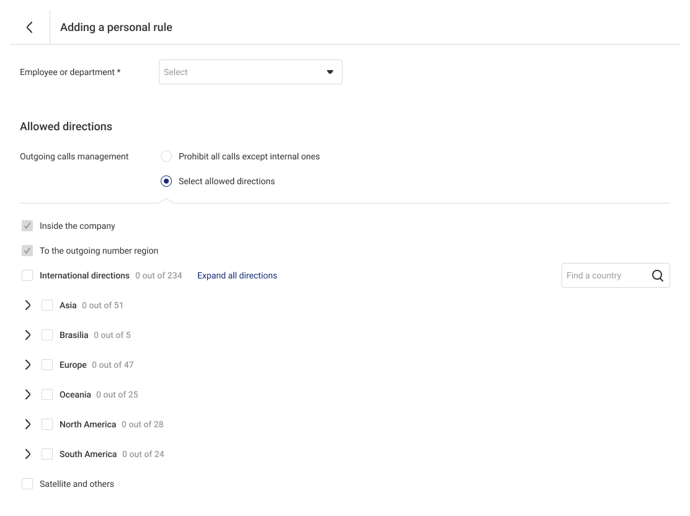Click the back arrow icon
Screen dimensions: 690x516
(30, 27)
